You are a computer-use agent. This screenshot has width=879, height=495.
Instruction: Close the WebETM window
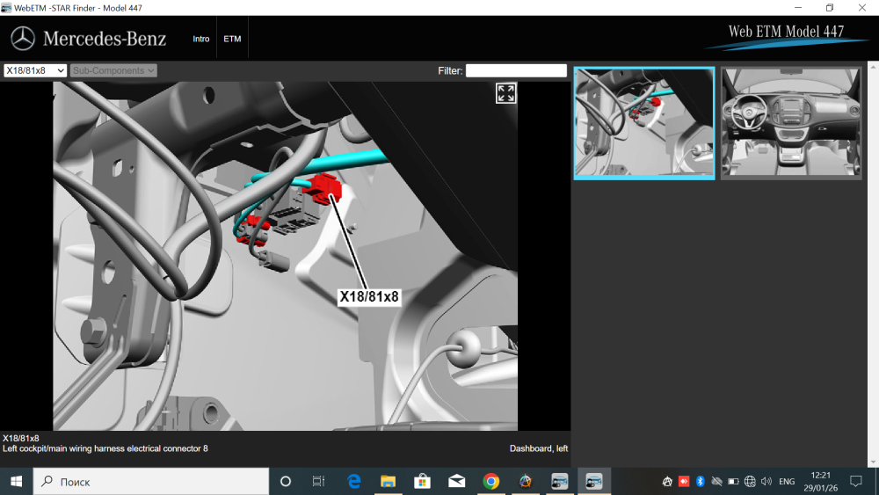click(862, 8)
